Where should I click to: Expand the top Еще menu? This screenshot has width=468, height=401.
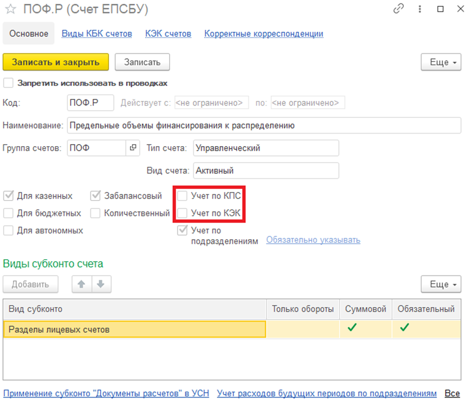[x=441, y=62]
